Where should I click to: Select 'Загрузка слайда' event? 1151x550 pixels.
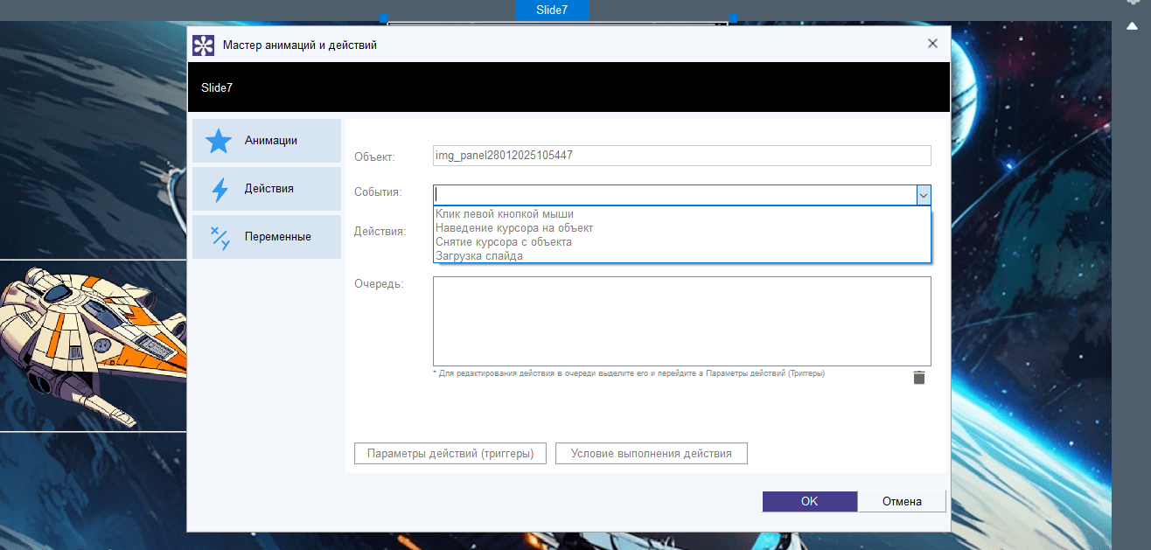tap(682, 255)
